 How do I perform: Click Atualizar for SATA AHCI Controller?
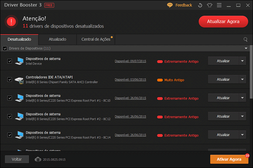223,79
